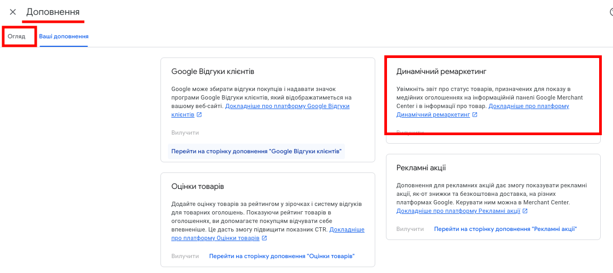Click external-link icon after Google Відгуки клієнтів link

point(199,115)
